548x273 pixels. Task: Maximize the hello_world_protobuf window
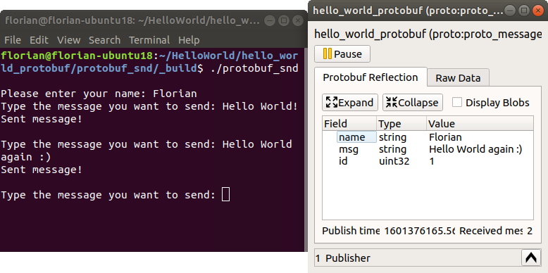click(523, 11)
